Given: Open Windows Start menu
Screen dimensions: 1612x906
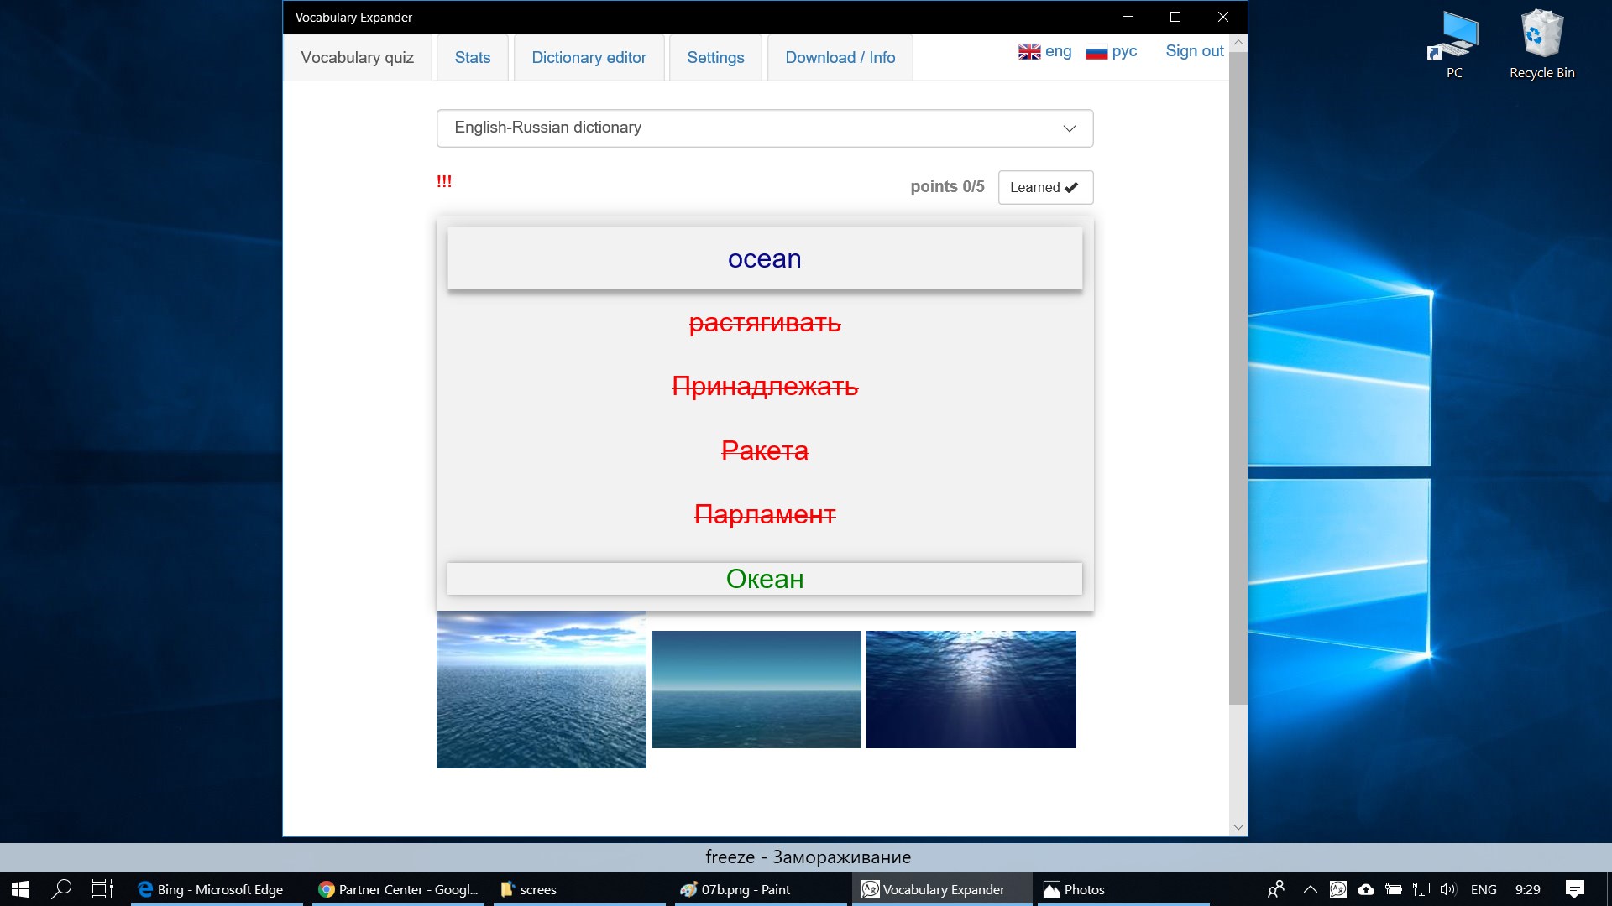Looking at the screenshot, I should 20,889.
